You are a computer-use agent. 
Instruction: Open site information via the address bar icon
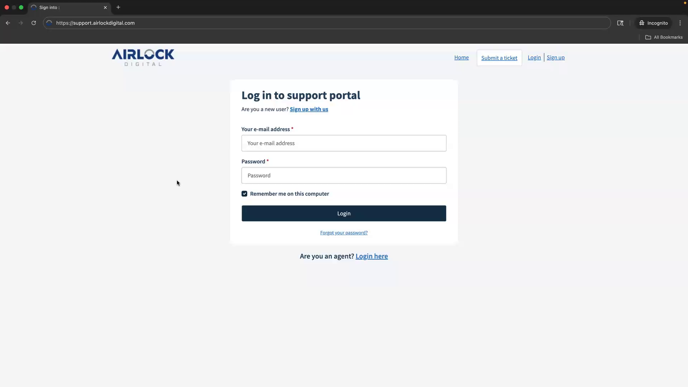[x=49, y=23]
